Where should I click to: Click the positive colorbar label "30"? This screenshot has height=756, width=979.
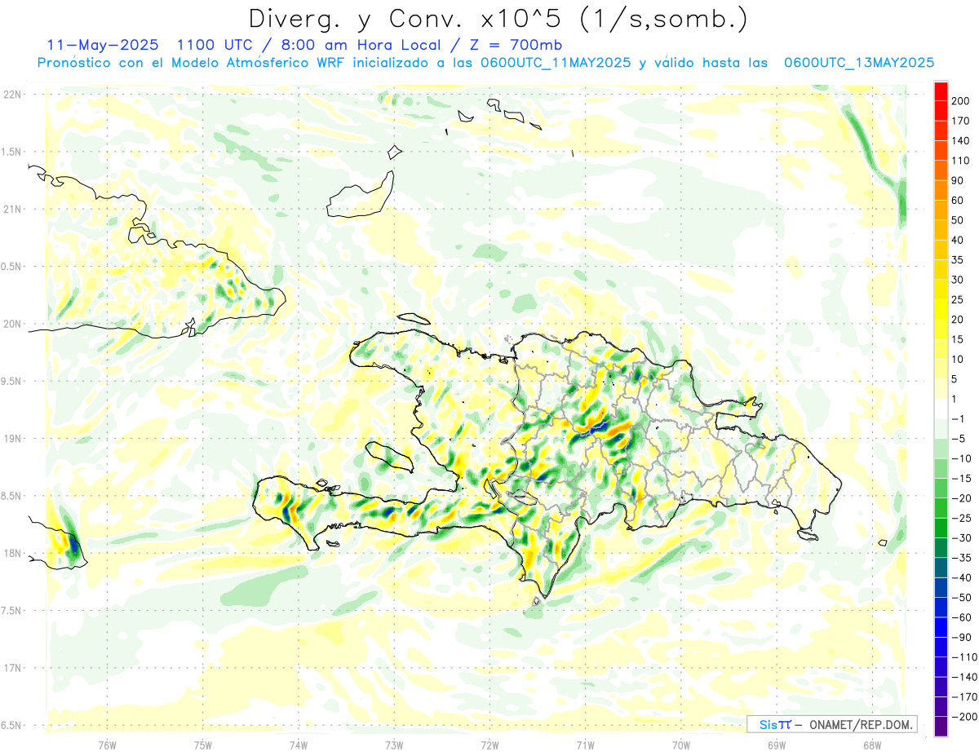click(x=959, y=280)
